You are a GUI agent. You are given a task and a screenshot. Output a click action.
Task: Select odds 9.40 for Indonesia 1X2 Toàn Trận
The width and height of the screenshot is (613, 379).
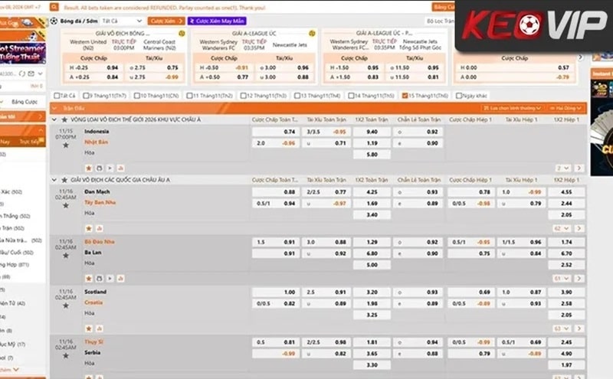click(372, 132)
